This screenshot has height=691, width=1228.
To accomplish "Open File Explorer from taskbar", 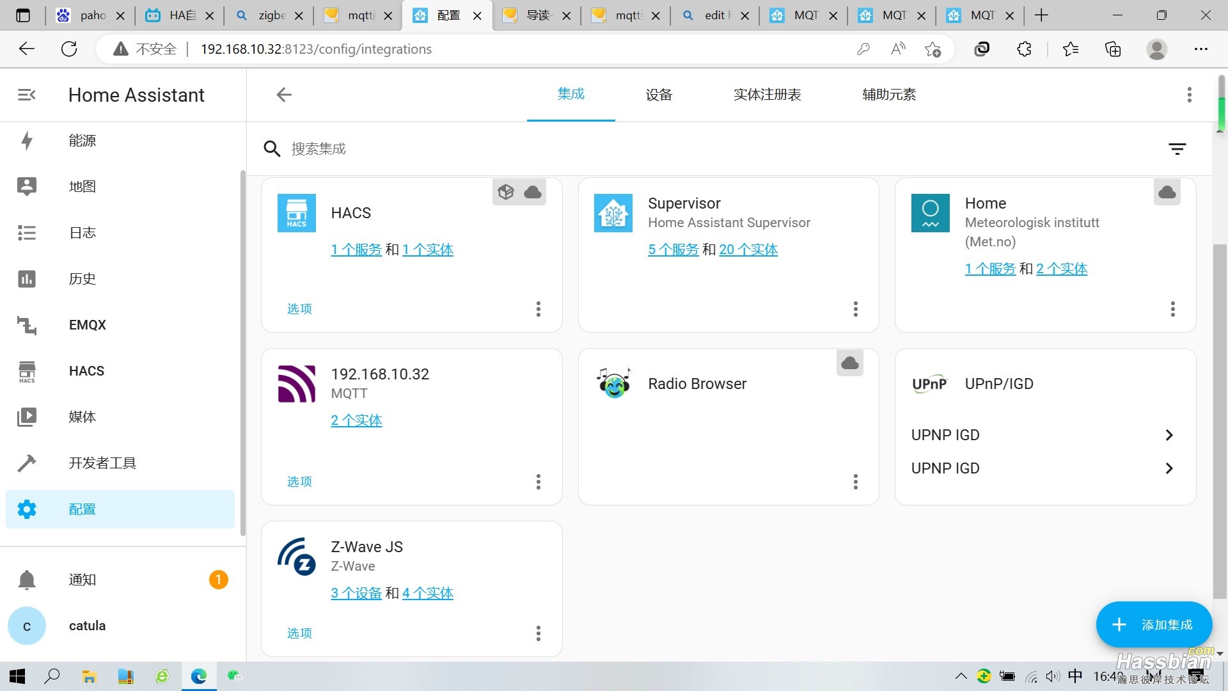I will (x=89, y=676).
